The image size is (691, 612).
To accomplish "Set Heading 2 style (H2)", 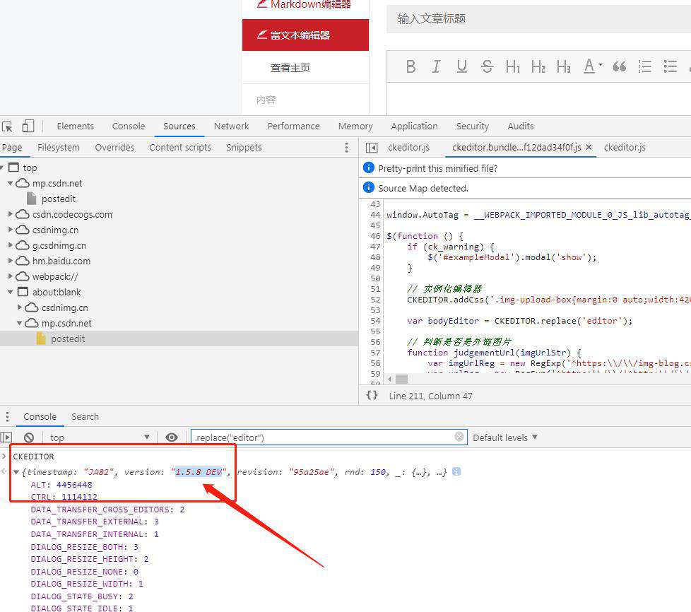I will coord(538,66).
